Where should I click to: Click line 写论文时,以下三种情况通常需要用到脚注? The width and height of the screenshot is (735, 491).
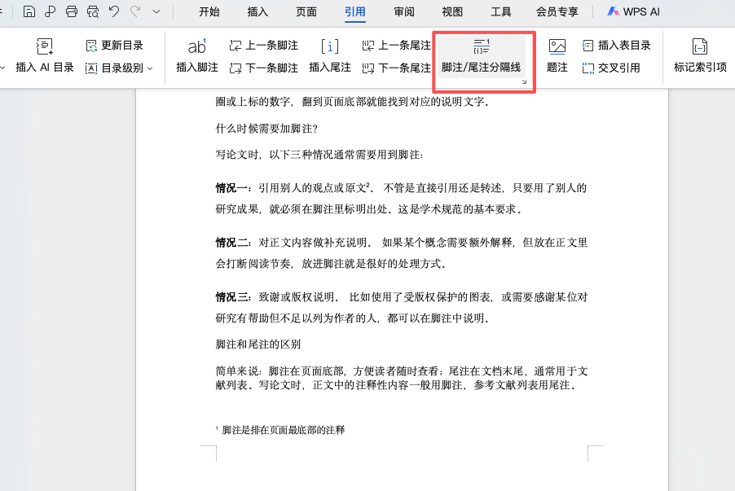pyautogui.click(x=319, y=155)
